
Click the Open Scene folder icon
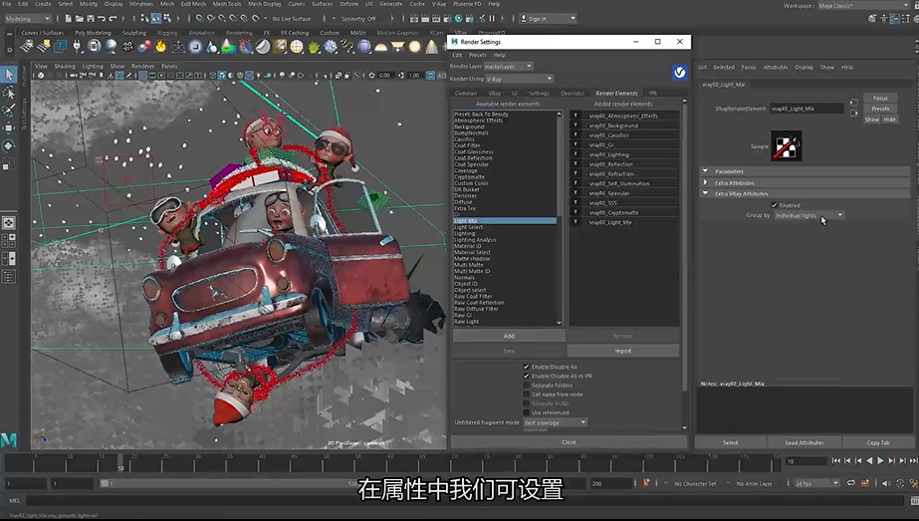click(x=79, y=19)
